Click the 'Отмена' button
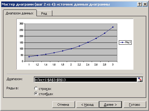This screenshot has height=111, width=149. pyautogui.click(x=64, y=105)
